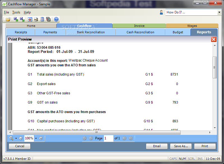Click the blue help question mark icon
Viewport: 224px width, 164px height.
click(x=56, y=19)
